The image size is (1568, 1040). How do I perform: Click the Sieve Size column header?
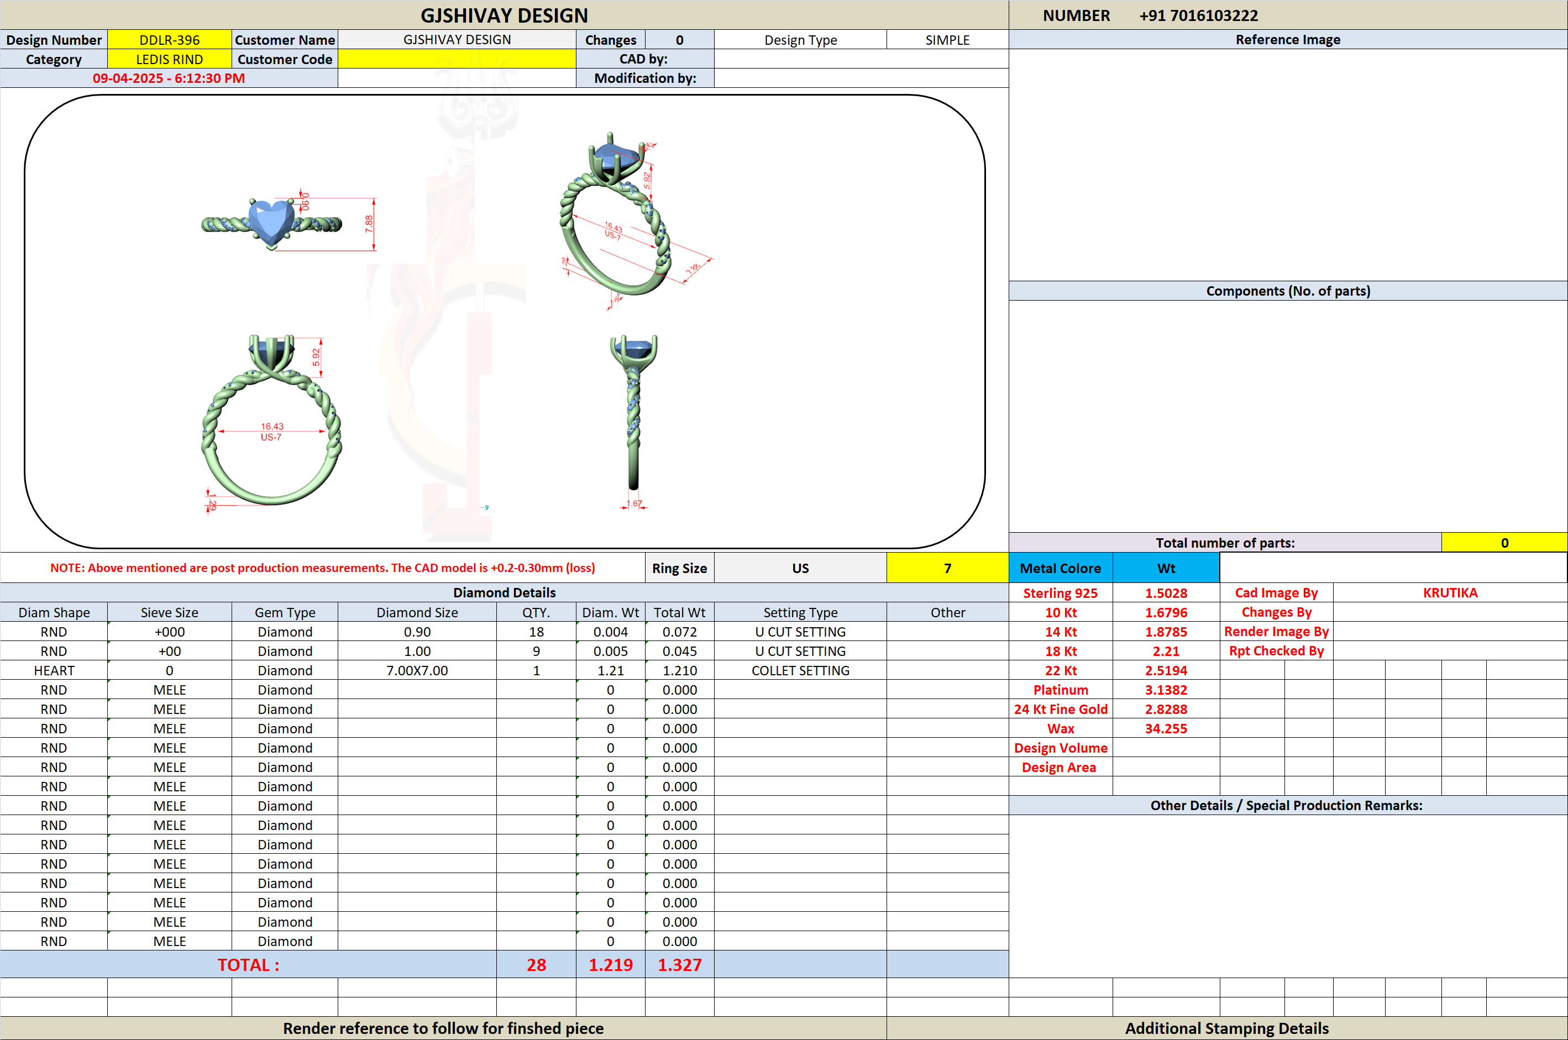(x=169, y=612)
